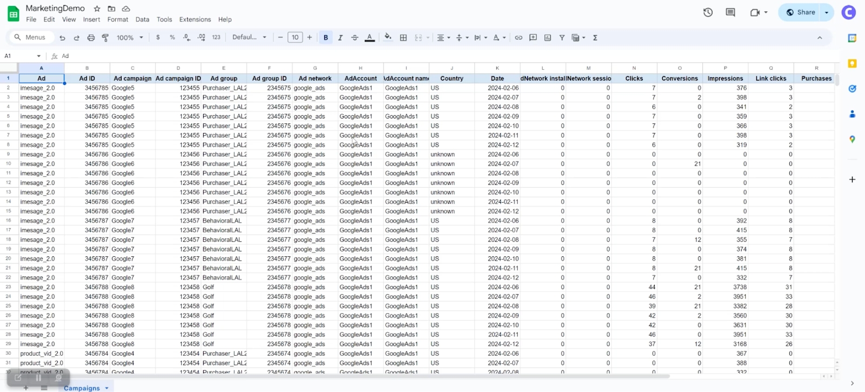This screenshot has width=865, height=392.
Task: Open Google Calendar in the side panel
Action: pyautogui.click(x=852, y=38)
